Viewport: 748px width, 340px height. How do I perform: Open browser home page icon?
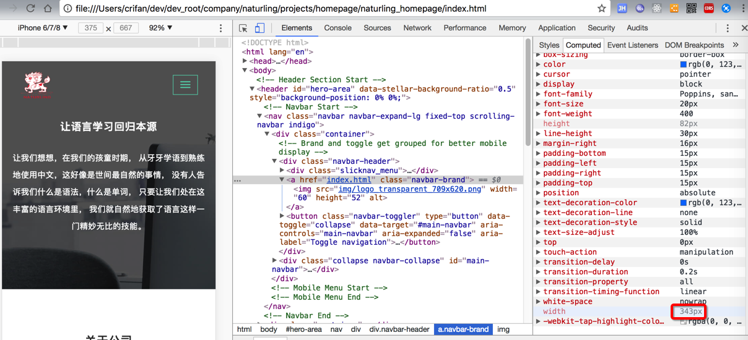[48, 9]
